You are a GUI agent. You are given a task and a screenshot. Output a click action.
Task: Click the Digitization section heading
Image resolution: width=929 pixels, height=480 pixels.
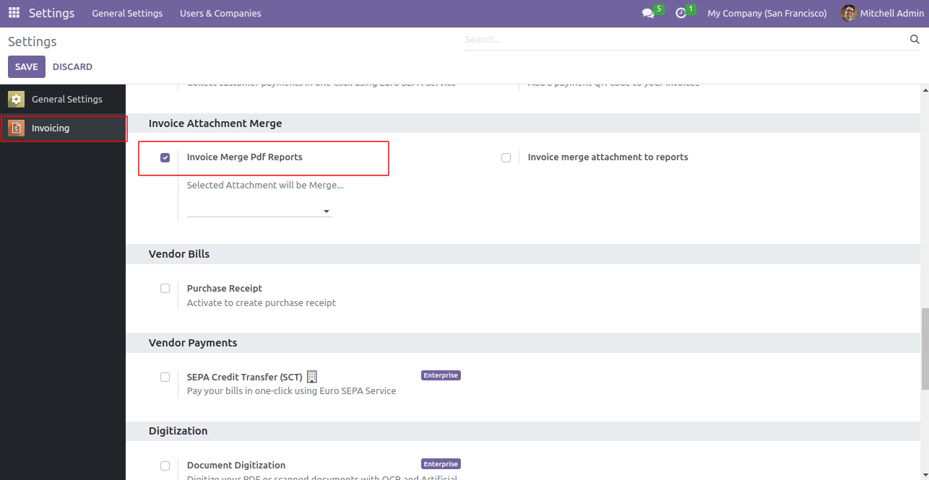coord(178,431)
